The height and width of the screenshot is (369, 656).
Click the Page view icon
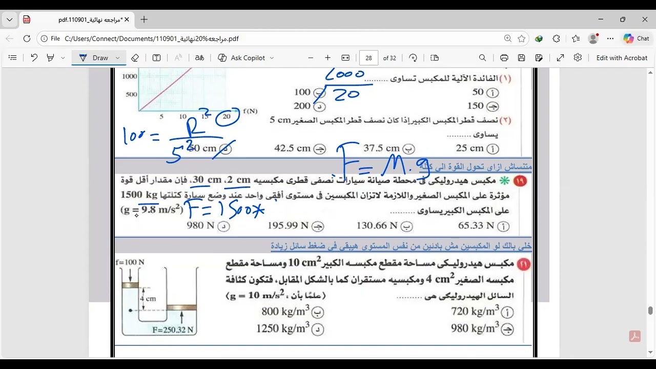tap(435, 58)
